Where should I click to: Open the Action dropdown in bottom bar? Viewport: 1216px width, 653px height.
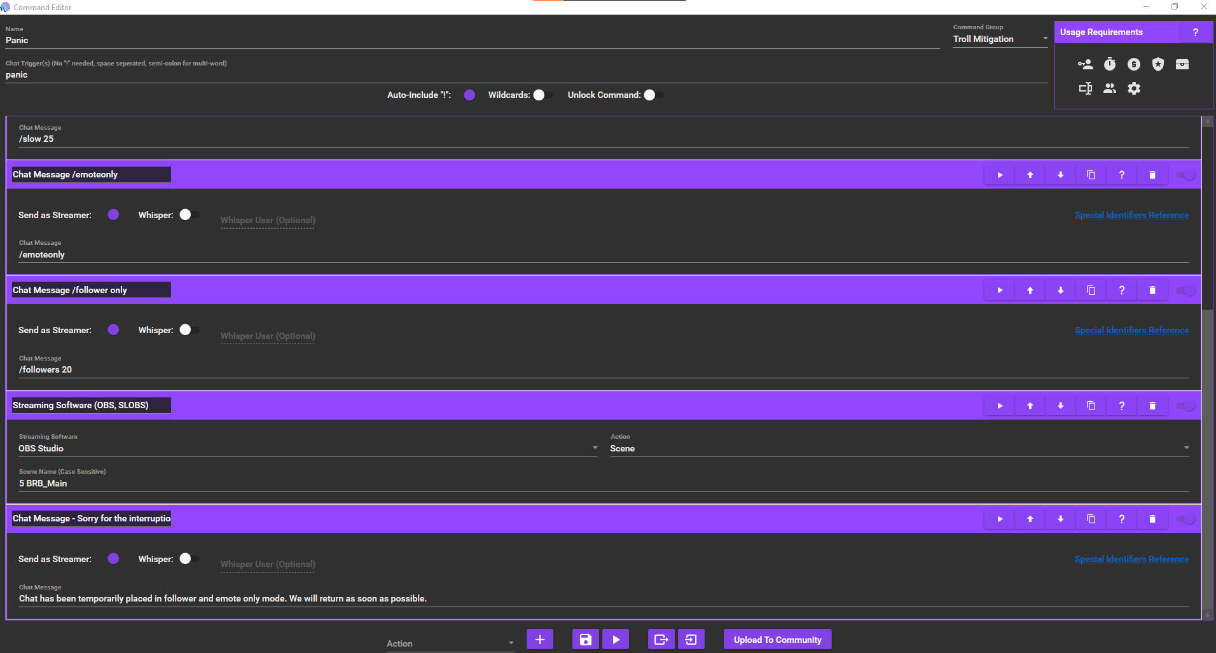click(x=450, y=643)
